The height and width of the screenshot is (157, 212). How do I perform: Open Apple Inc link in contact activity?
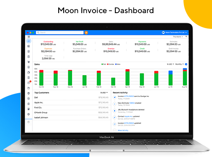pos(128,116)
